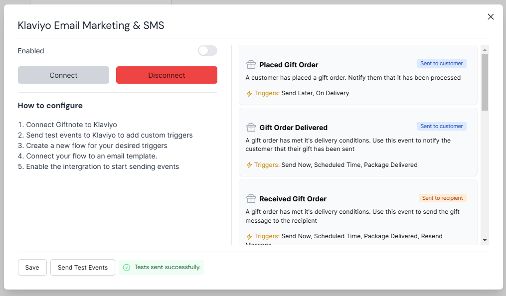Click the Placed Gift Order description text
506x296 pixels.
[353, 78]
